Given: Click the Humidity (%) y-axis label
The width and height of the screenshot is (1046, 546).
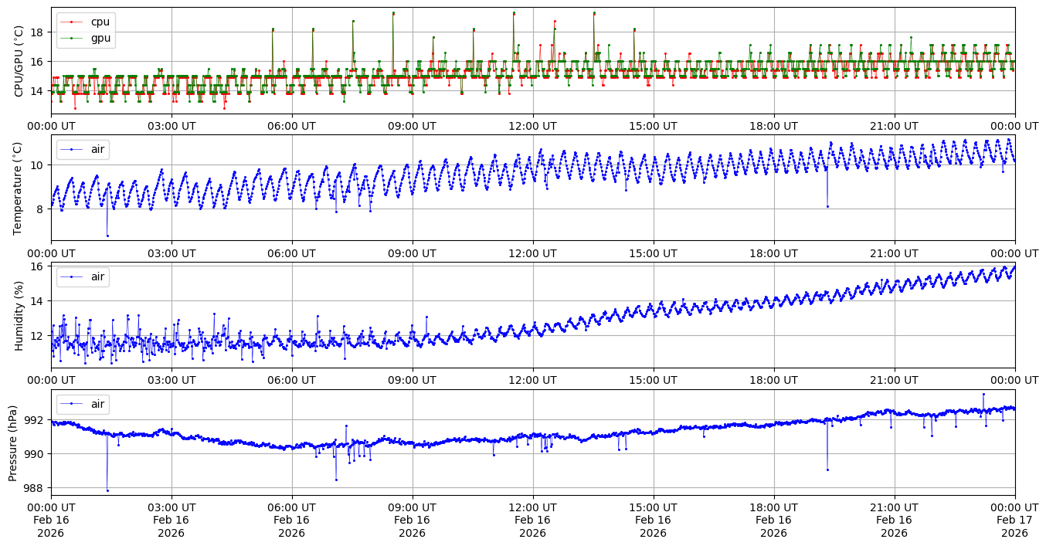Looking at the screenshot, I should click(19, 315).
